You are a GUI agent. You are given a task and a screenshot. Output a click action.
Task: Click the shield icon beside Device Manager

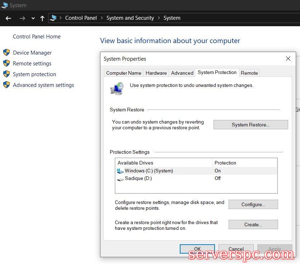click(x=6, y=52)
